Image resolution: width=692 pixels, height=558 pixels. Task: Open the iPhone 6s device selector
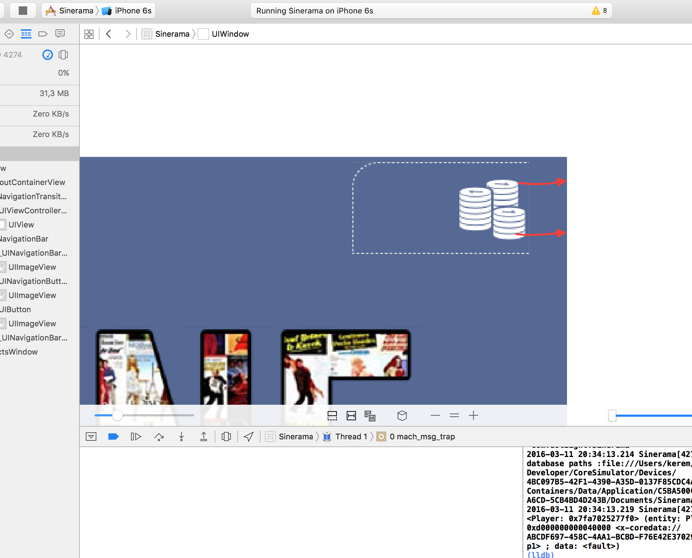pyautogui.click(x=133, y=11)
